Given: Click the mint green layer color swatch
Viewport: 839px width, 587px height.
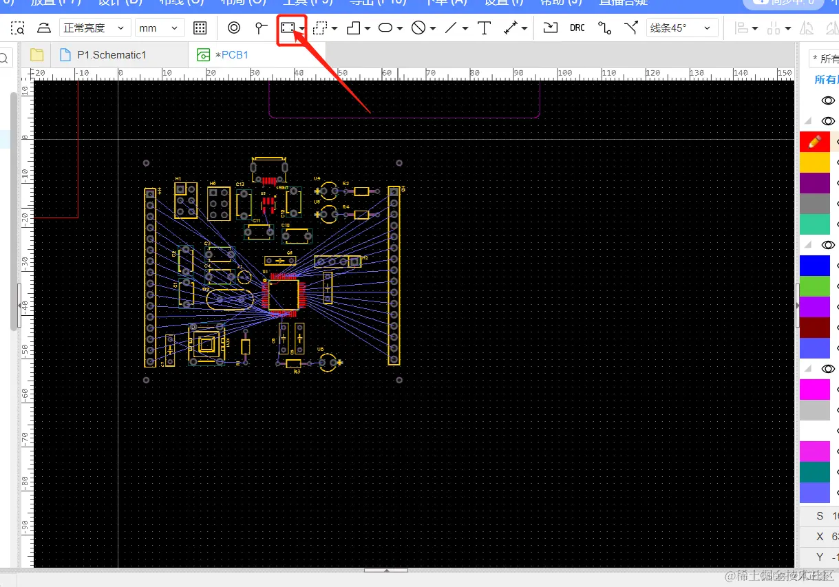Looking at the screenshot, I should click(x=815, y=224).
